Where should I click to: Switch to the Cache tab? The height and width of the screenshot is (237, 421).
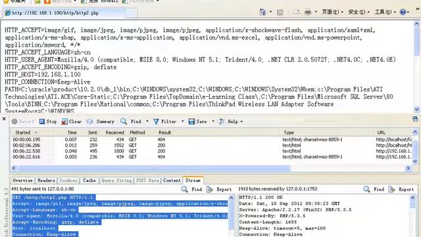point(89,180)
